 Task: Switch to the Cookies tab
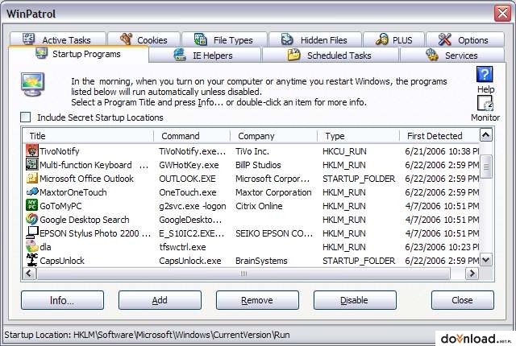pyautogui.click(x=144, y=39)
